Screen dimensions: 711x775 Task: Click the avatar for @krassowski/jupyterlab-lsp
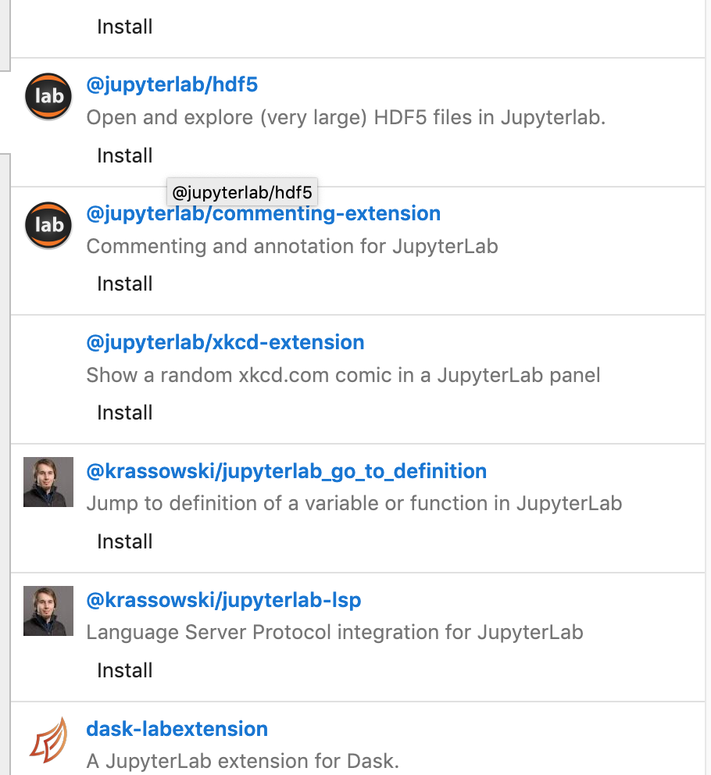click(x=48, y=611)
